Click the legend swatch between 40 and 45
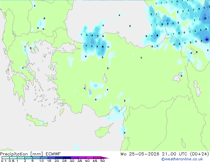The height and width of the screenshot is (162, 210). pyautogui.click(x=90, y=158)
